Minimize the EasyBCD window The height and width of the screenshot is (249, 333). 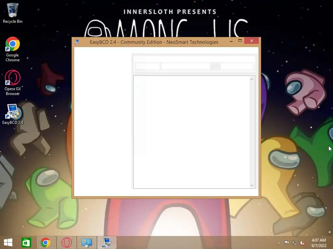(x=231, y=41)
